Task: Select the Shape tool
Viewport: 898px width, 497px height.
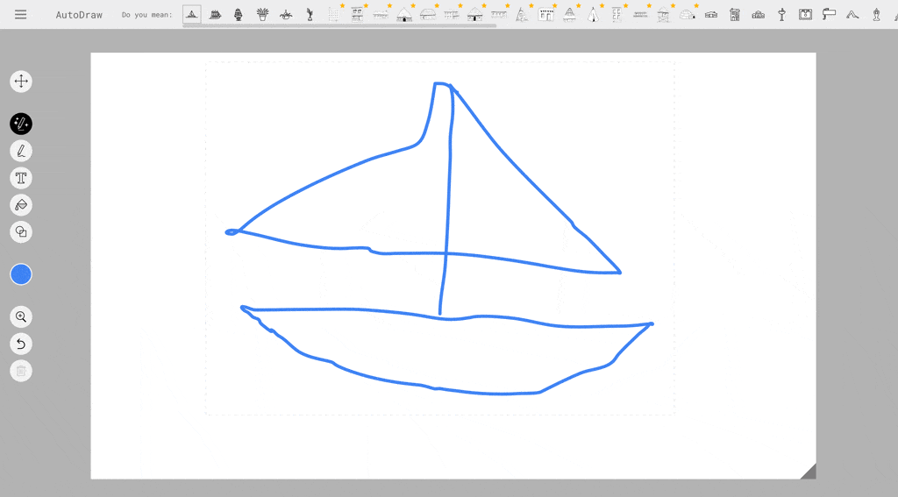Action: click(21, 232)
